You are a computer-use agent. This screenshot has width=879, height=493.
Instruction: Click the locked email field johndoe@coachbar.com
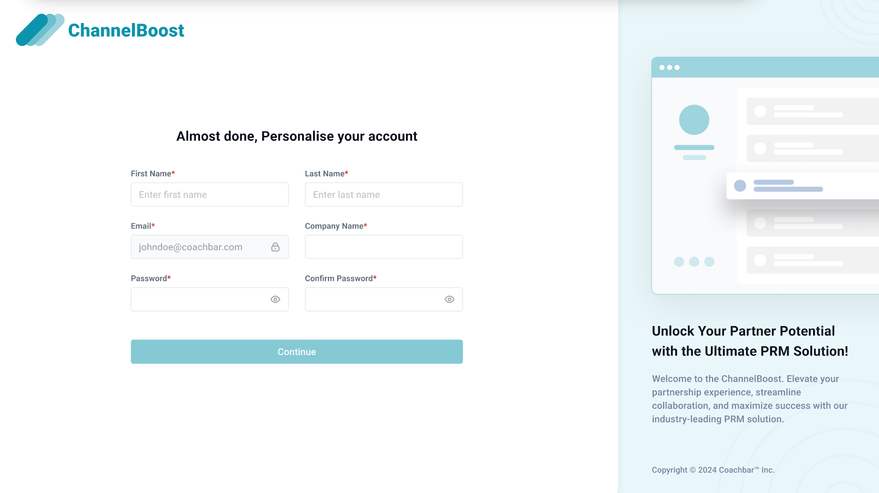209,247
